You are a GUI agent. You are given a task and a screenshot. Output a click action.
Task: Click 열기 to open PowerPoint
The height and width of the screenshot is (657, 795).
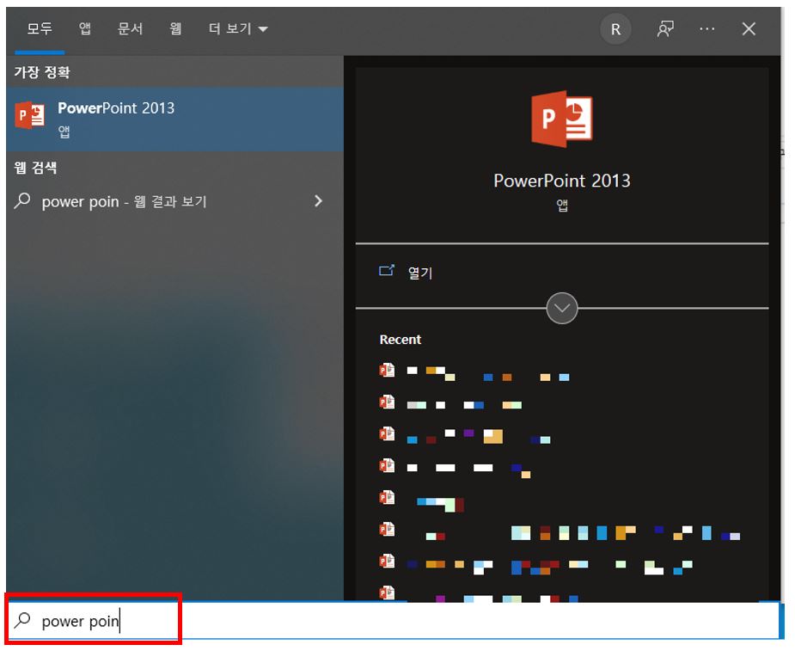pos(419,273)
